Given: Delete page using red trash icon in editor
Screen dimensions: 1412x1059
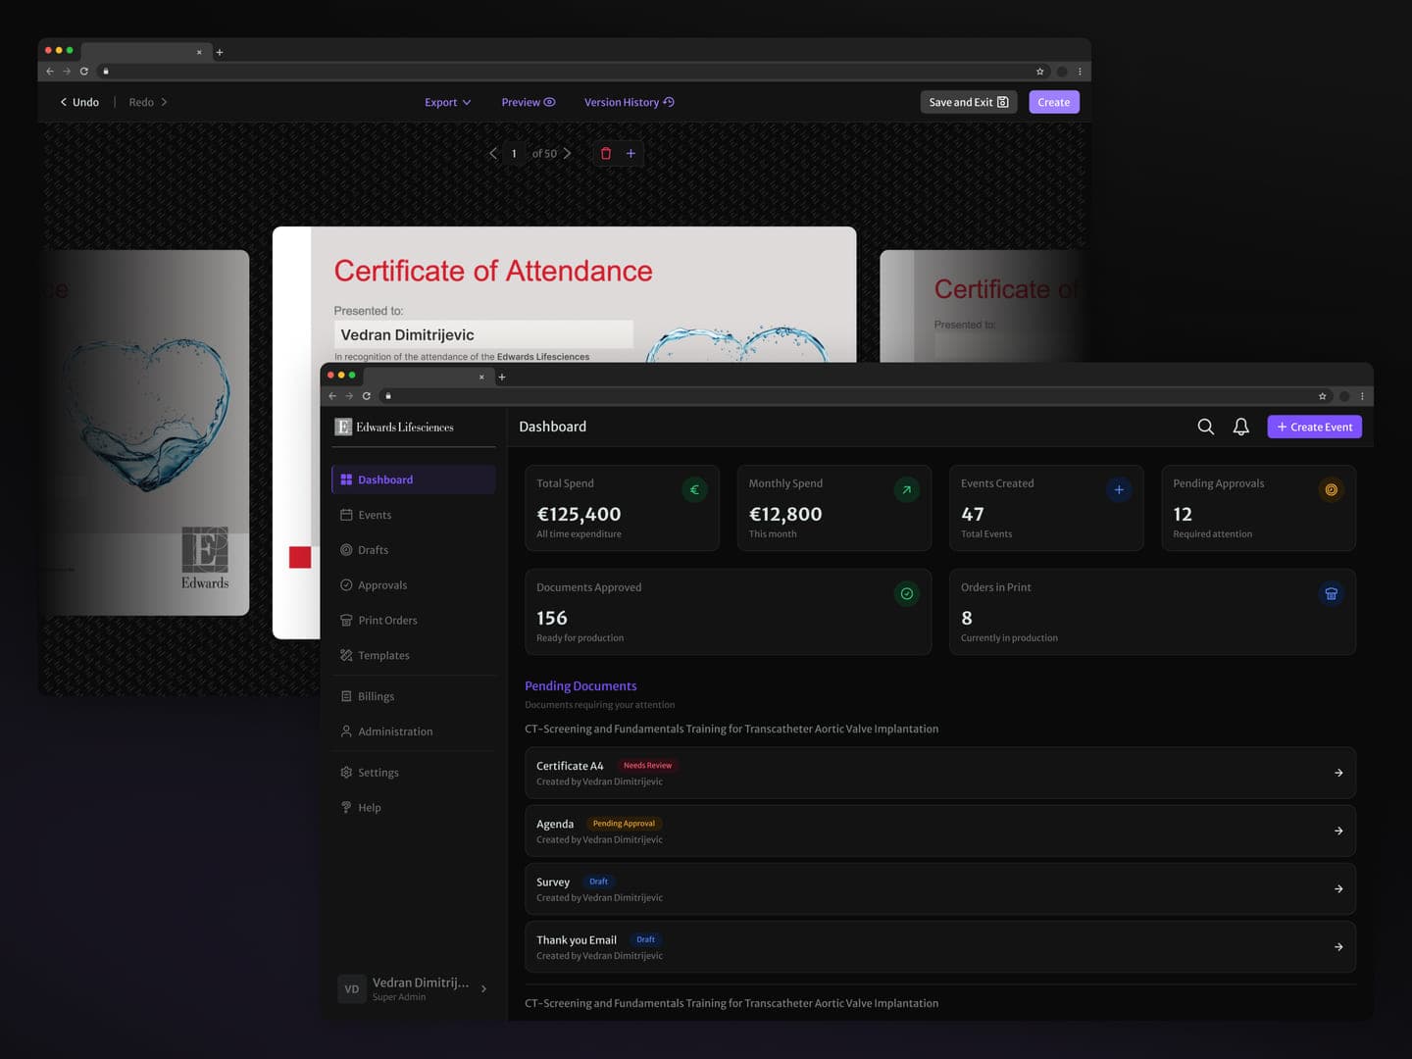Looking at the screenshot, I should (606, 154).
